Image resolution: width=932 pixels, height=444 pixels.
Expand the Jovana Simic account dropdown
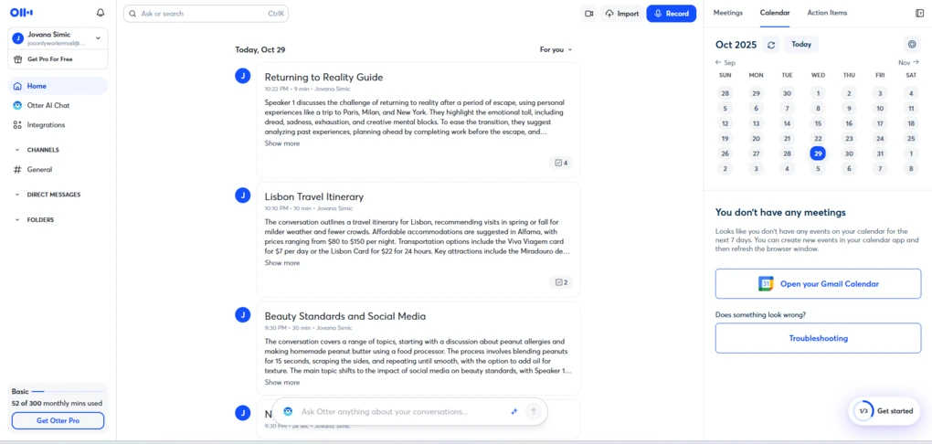click(98, 38)
